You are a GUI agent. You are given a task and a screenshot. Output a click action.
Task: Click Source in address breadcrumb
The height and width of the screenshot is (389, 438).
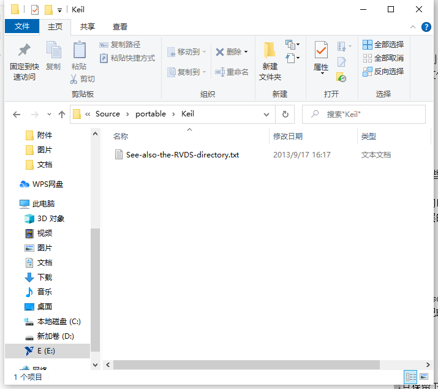(108, 114)
